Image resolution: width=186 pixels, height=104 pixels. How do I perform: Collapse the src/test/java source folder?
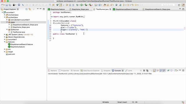pyautogui.click(x=5, y=17)
